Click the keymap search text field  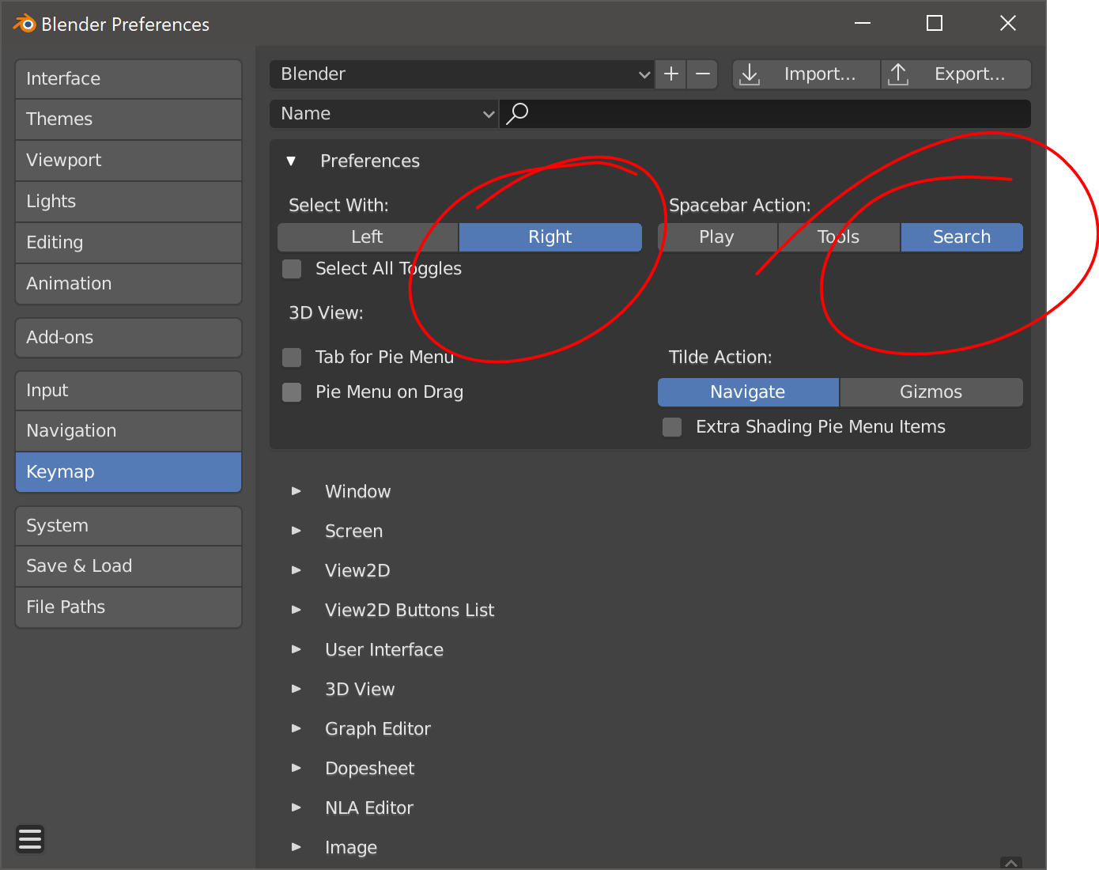[765, 114]
